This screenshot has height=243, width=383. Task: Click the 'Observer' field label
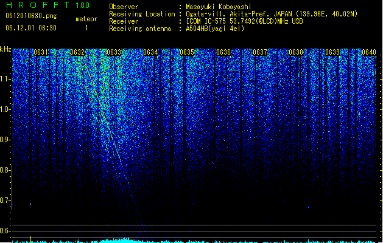pyautogui.click(x=124, y=7)
